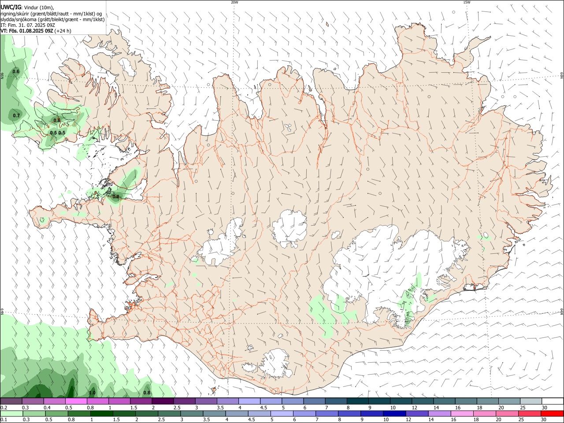Click the '0.5 0.5' precipitation value pair
This screenshot has height=423, width=564.
(x=57, y=133)
